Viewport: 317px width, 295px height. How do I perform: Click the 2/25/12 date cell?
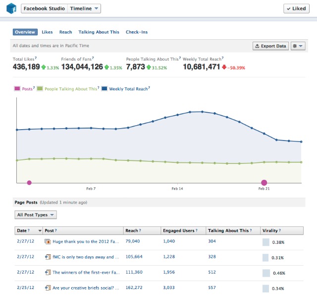(x=25, y=288)
